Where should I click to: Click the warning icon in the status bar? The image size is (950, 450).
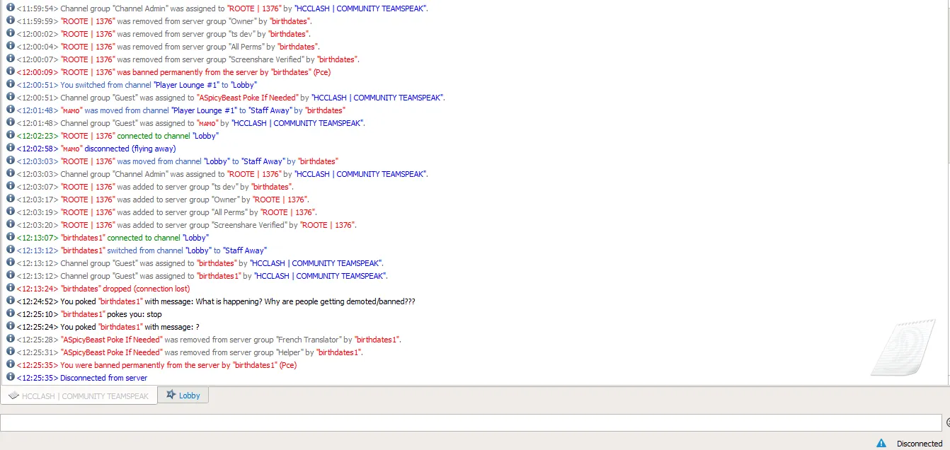(881, 444)
